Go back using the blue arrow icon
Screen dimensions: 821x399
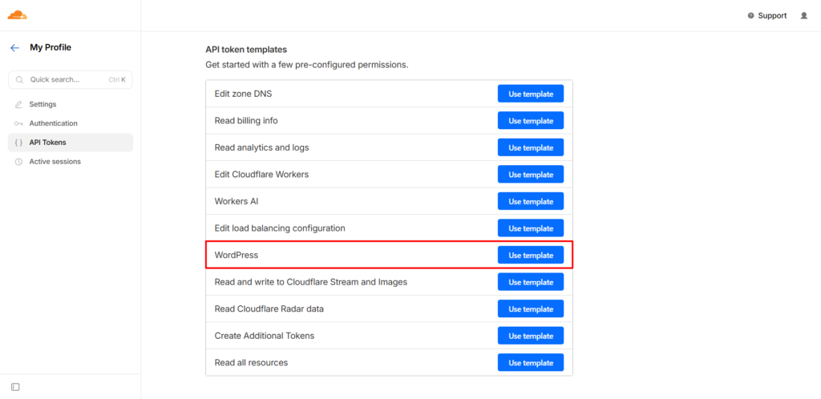coord(14,47)
